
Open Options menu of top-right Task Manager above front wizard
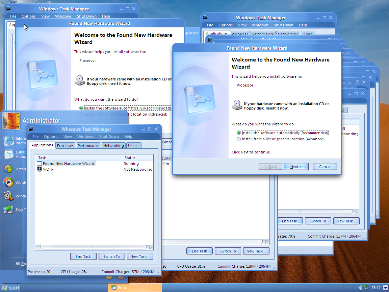226,25
